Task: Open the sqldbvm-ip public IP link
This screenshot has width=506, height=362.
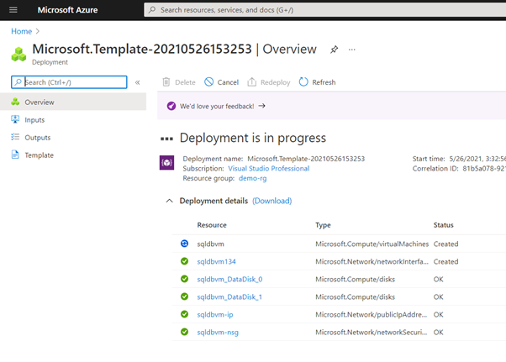Action: pos(215,315)
